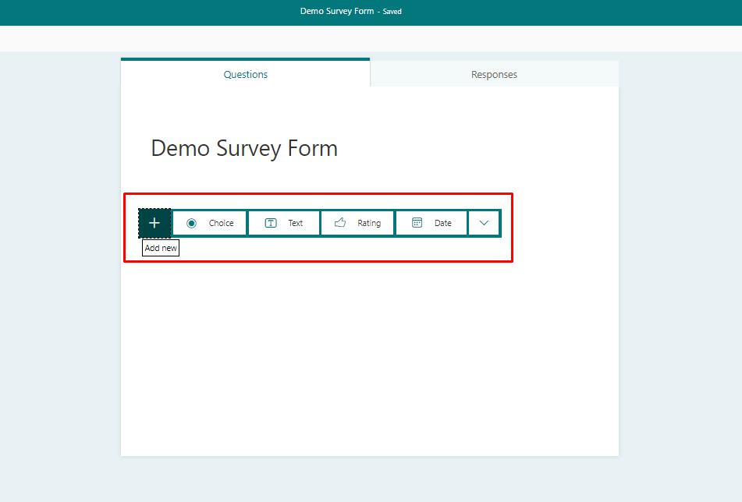
Task: Click the Demo Survey Form title heading
Action: coord(244,148)
